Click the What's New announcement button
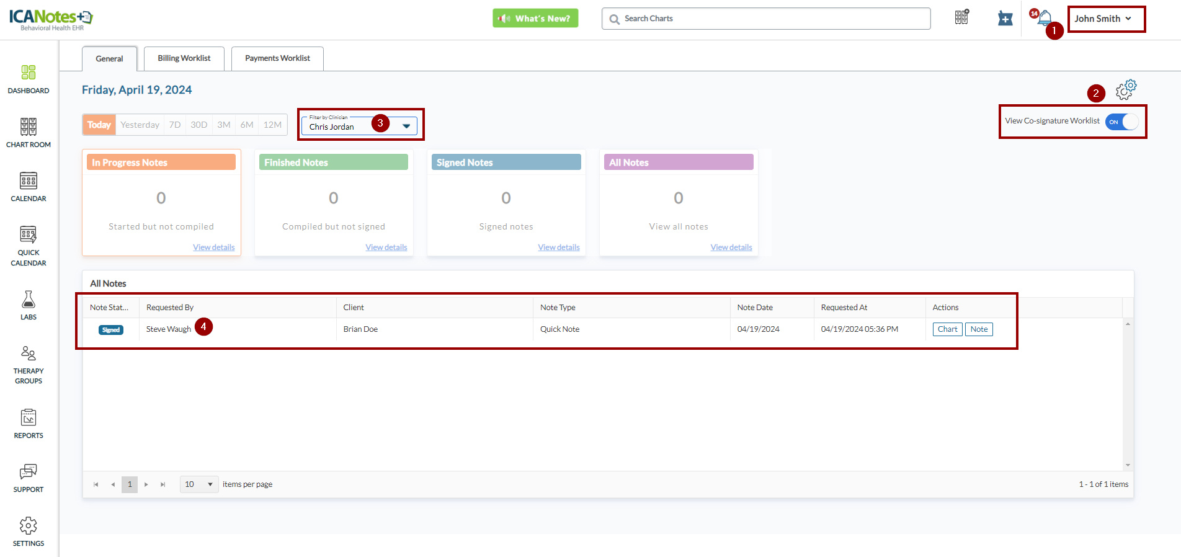Screen dimensions: 1181x557 click(x=535, y=19)
